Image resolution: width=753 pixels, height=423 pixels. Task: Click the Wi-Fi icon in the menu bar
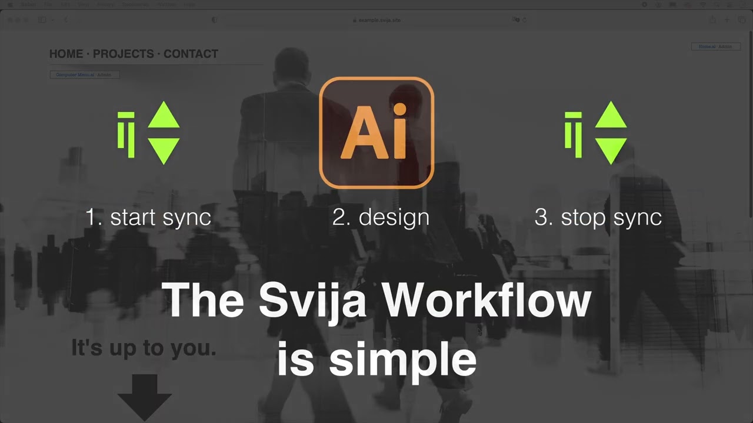pyautogui.click(x=702, y=5)
